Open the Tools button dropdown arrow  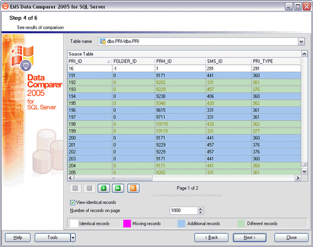pyautogui.click(x=73, y=238)
